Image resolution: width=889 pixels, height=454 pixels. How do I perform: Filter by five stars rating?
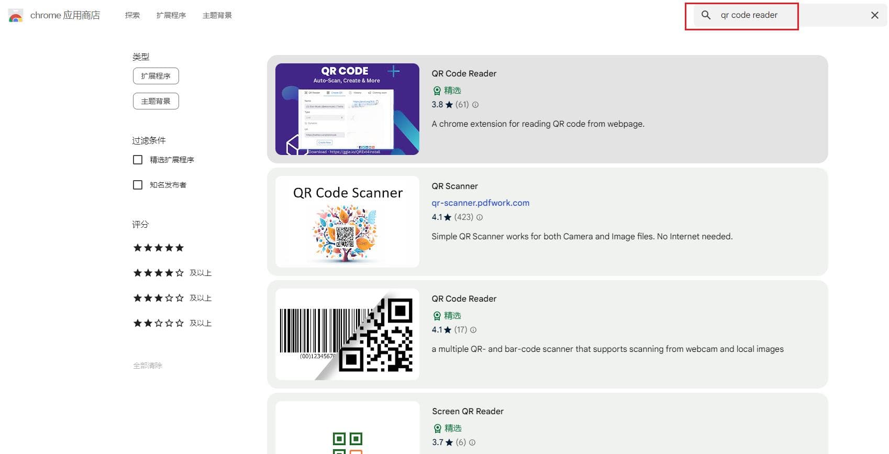point(159,248)
